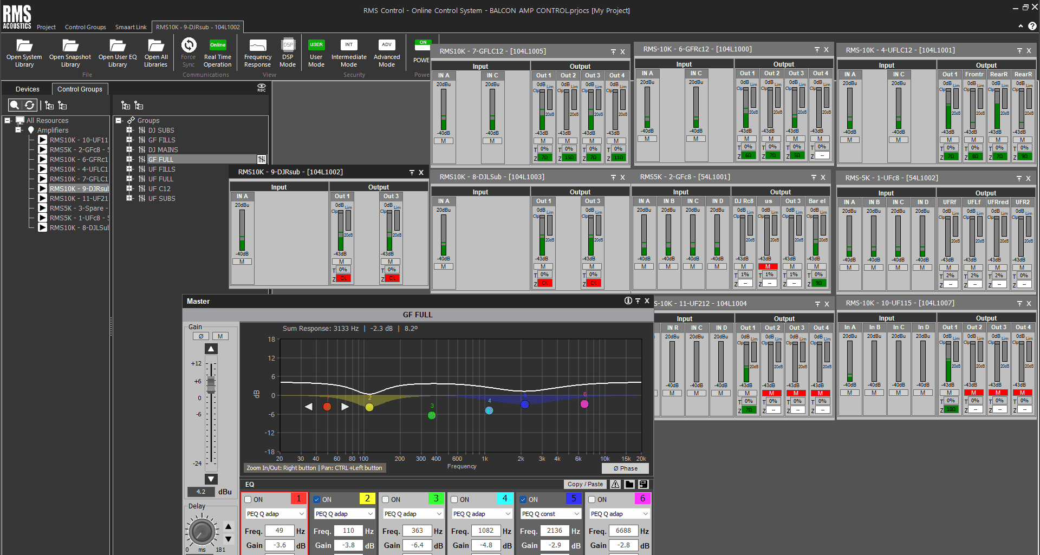Open band 3 filter type dropdown
The height and width of the screenshot is (555, 1040).
click(x=413, y=514)
